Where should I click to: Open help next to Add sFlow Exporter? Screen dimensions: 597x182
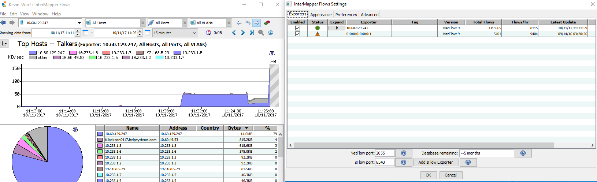(x=468, y=162)
